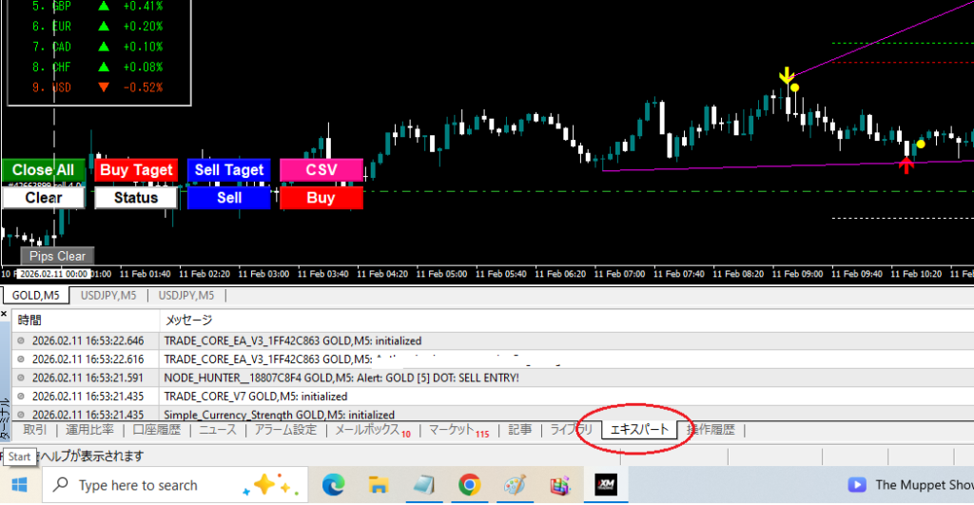Select the NODE_HUNTER SELL ENTRY alert log row
Viewport: 974px width, 505px height.
point(342,378)
